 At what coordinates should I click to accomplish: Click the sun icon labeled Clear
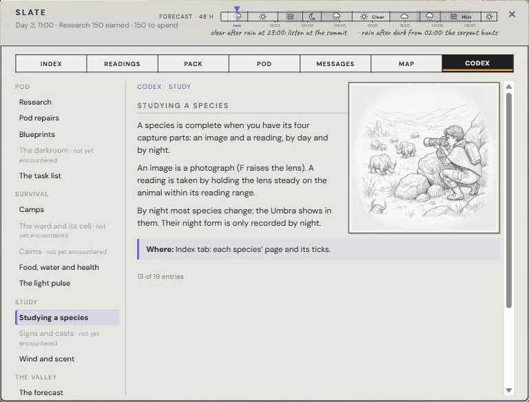click(x=364, y=17)
